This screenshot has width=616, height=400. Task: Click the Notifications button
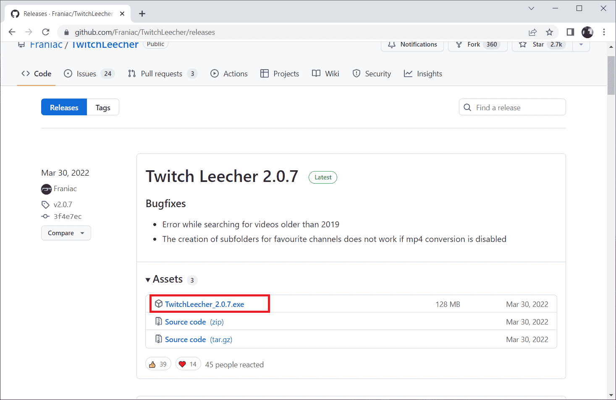coord(412,44)
